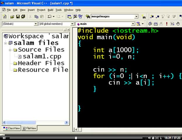Open the Project menu
This screenshot has width=182, height=140.
[x=41, y=10]
